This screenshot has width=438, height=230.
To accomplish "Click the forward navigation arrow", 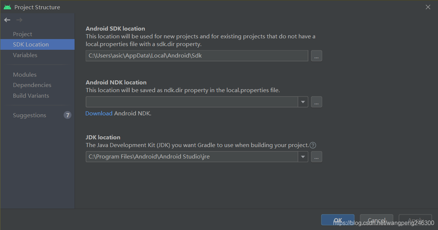I will pyautogui.click(x=19, y=20).
